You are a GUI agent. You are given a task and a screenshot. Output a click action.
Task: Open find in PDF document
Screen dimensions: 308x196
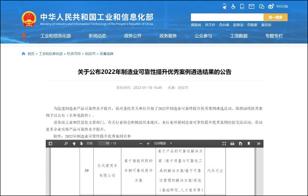tap(66, 144)
